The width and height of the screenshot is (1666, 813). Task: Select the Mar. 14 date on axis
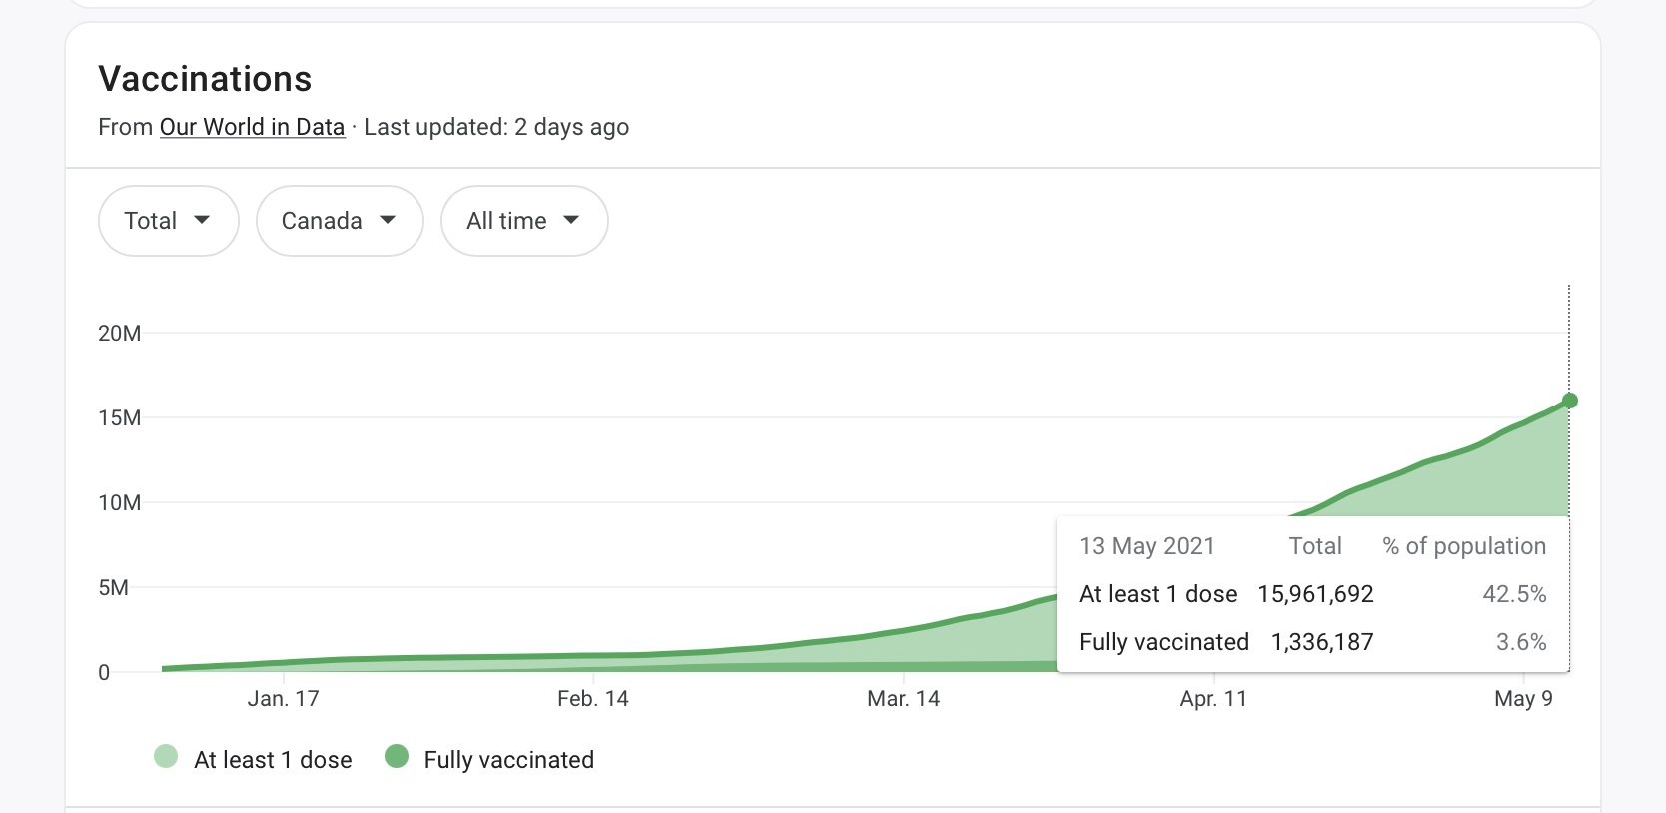pyautogui.click(x=903, y=699)
